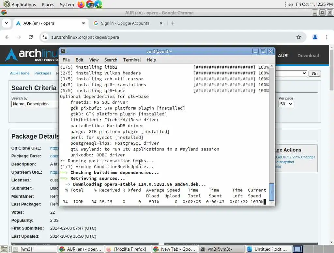Open terminal Edit menu

pos(80,60)
